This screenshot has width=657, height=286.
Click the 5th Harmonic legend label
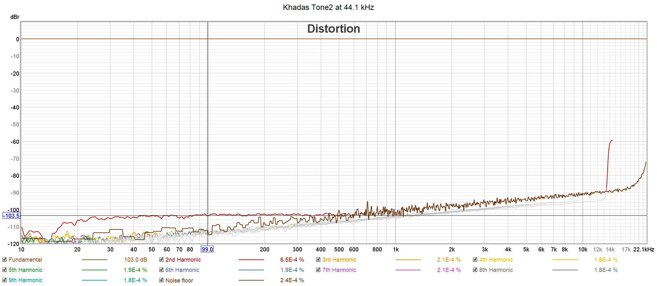coord(26,270)
